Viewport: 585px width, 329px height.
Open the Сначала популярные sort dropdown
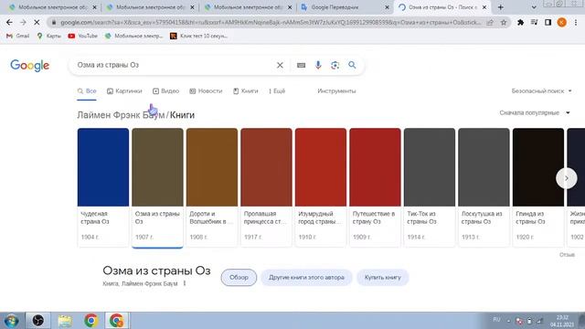coord(535,112)
